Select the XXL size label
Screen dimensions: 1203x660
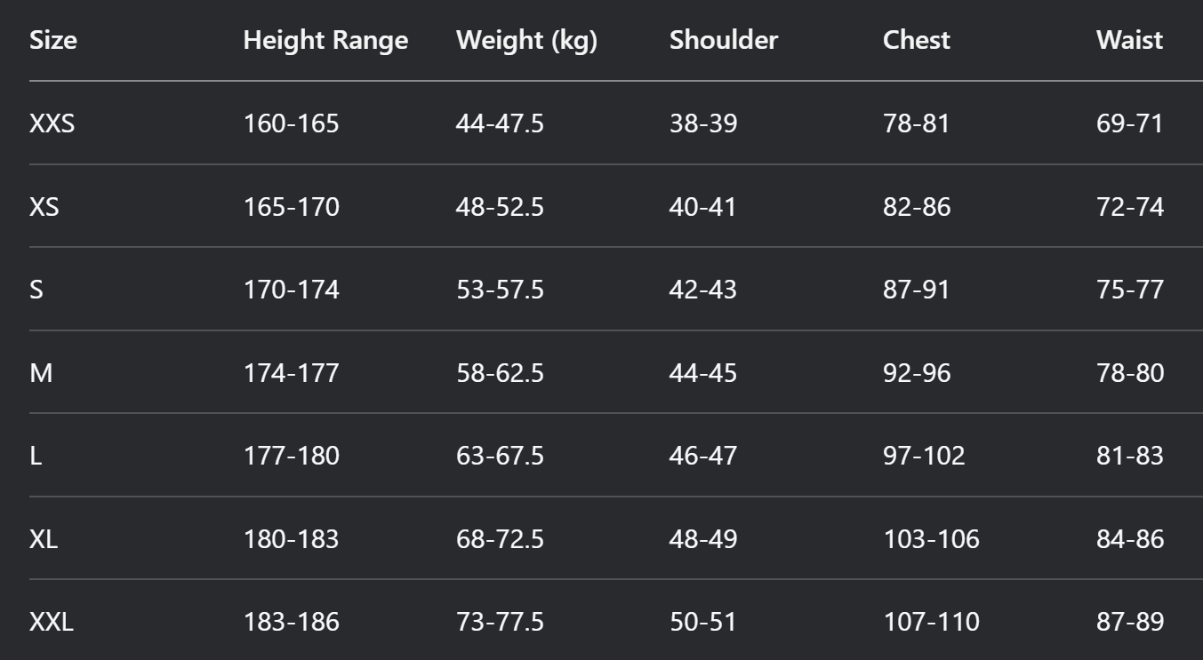(52, 622)
